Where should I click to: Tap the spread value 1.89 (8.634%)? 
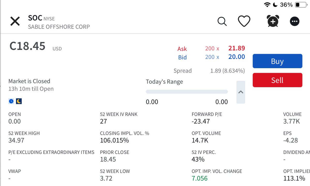[x=228, y=70]
